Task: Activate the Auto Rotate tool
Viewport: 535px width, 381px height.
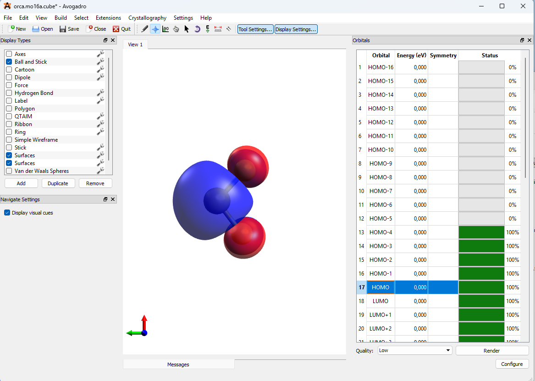Action: [x=197, y=29]
